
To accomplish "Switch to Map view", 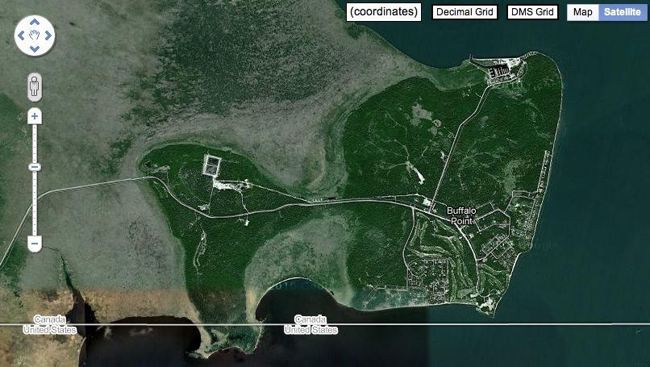I will coord(583,12).
